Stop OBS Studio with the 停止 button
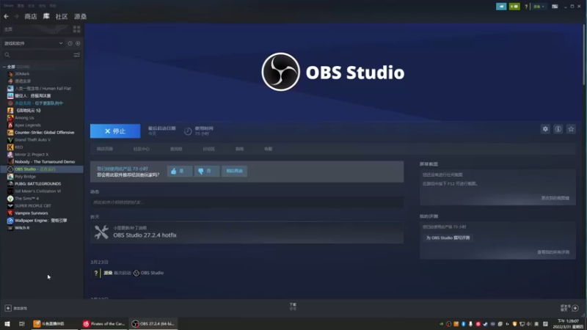The height and width of the screenshot is (330, 587). tap(115, 131)
